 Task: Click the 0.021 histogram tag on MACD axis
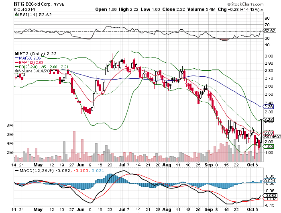269,181
